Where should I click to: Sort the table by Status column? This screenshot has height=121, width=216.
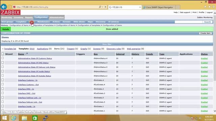coord(204,54)
